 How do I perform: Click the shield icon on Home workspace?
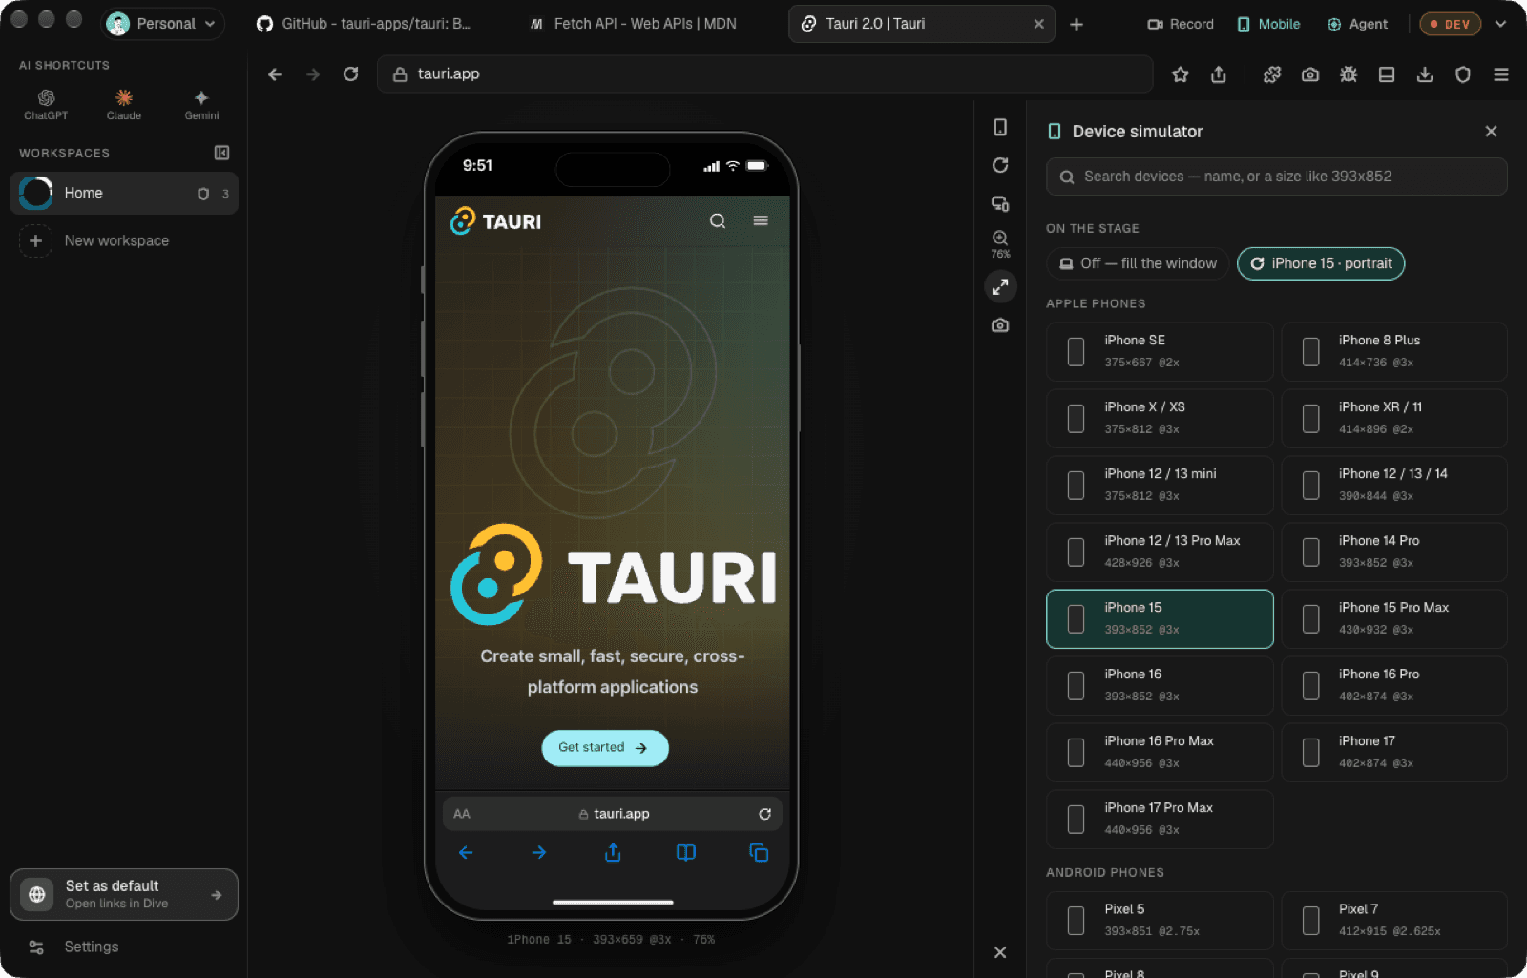[203, 194]
